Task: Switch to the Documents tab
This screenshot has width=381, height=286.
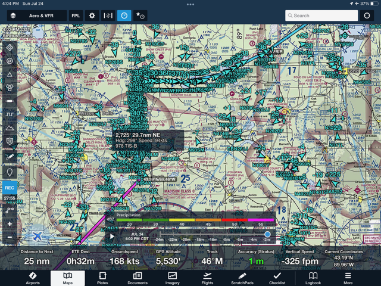Action: (x=138, y=278)
